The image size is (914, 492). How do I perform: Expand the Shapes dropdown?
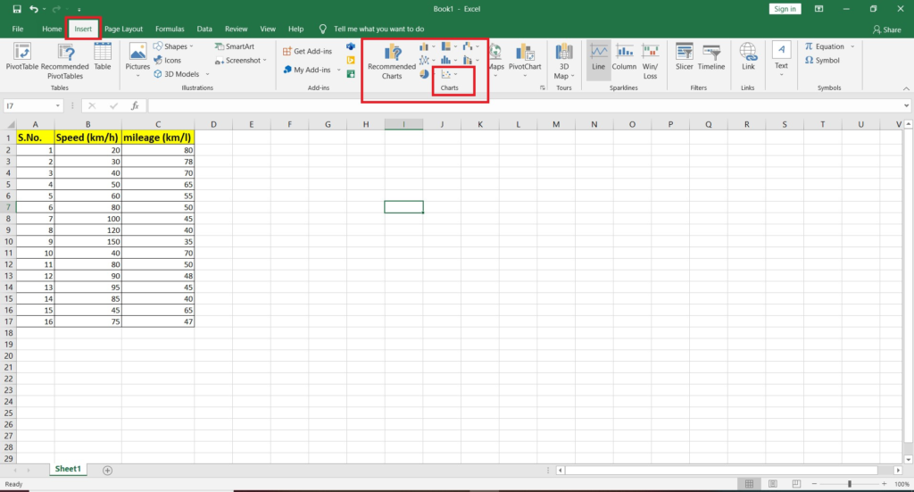pos(191,46)
